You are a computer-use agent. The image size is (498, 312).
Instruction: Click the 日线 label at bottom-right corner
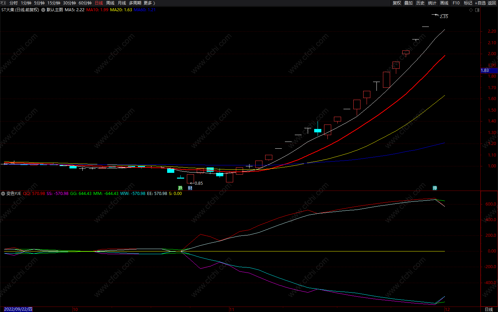pyautogui.click(x=489, y=309)
